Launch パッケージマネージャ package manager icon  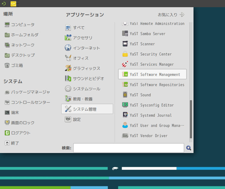pos(7,92)
